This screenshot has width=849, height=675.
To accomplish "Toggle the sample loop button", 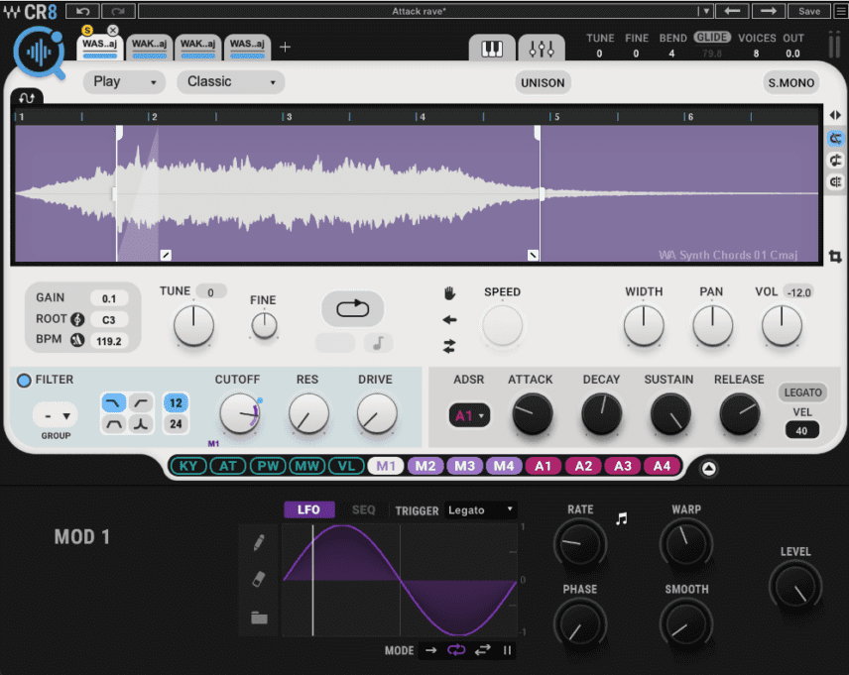I will click(353, 308).
